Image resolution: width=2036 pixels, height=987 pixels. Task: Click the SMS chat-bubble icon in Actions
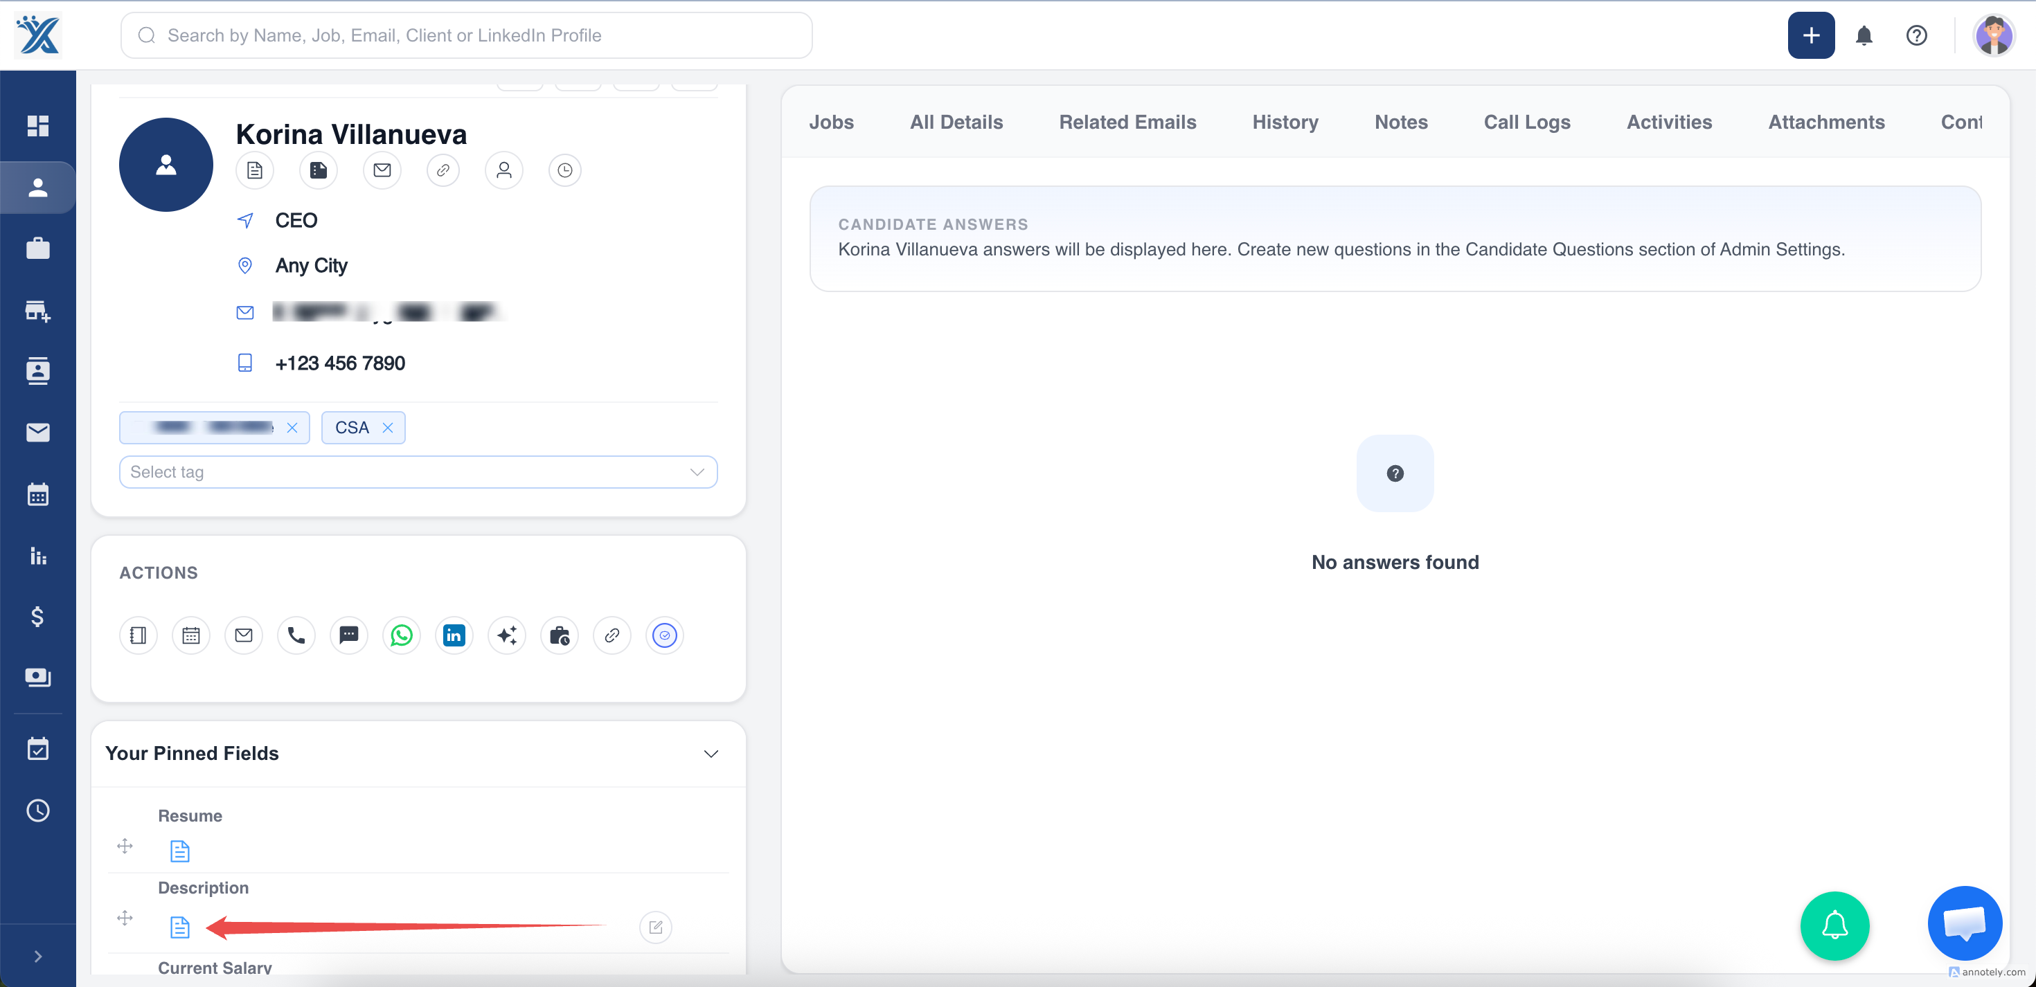(x=348, y=635)
